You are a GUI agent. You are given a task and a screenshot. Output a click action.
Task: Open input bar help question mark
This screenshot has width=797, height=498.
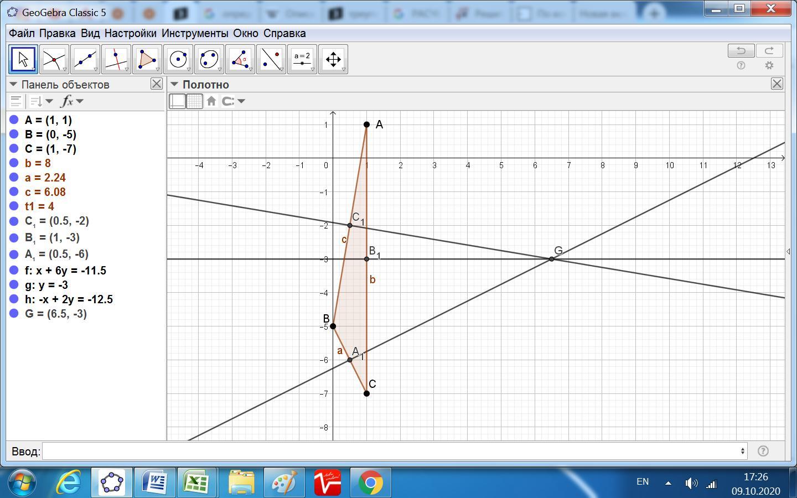pyautogui.click(x=763, y=451)
